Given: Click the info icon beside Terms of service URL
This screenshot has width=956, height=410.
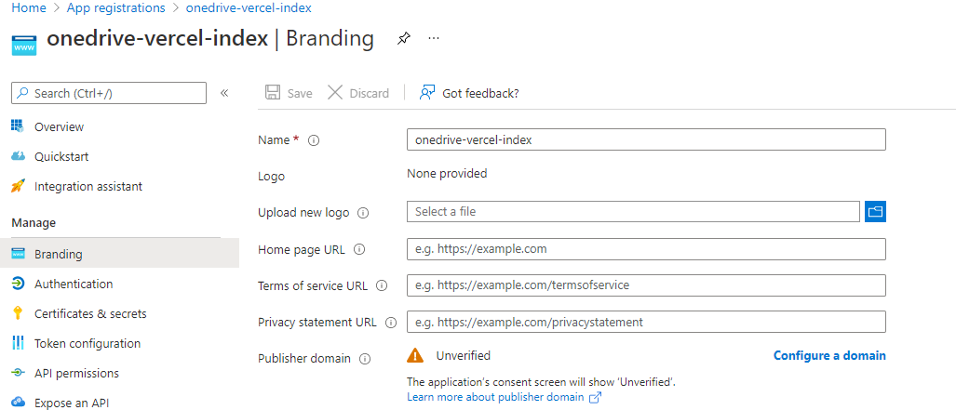Looking at the screenshot, I should coord(382,285).
